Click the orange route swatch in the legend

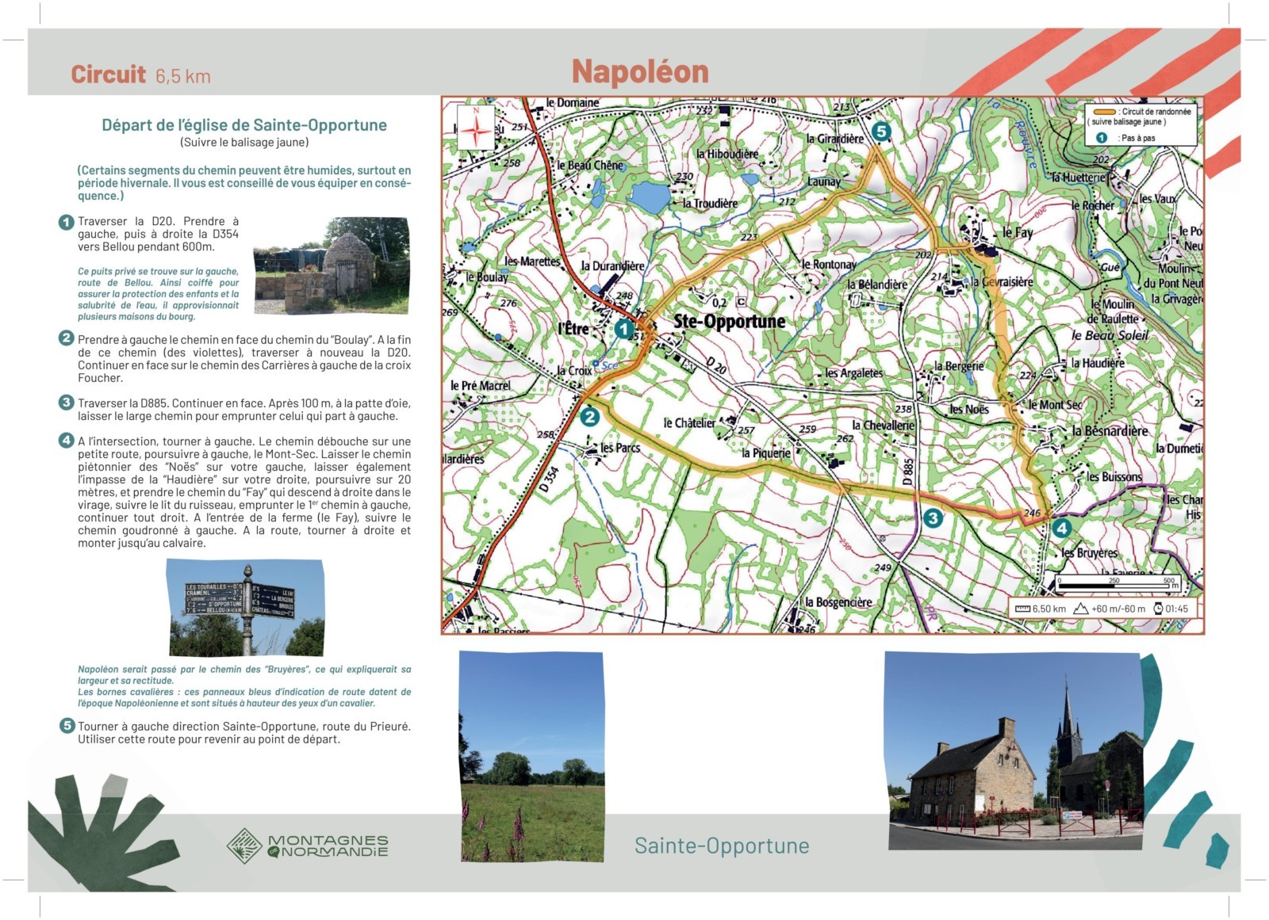[x=1104, y=112]
